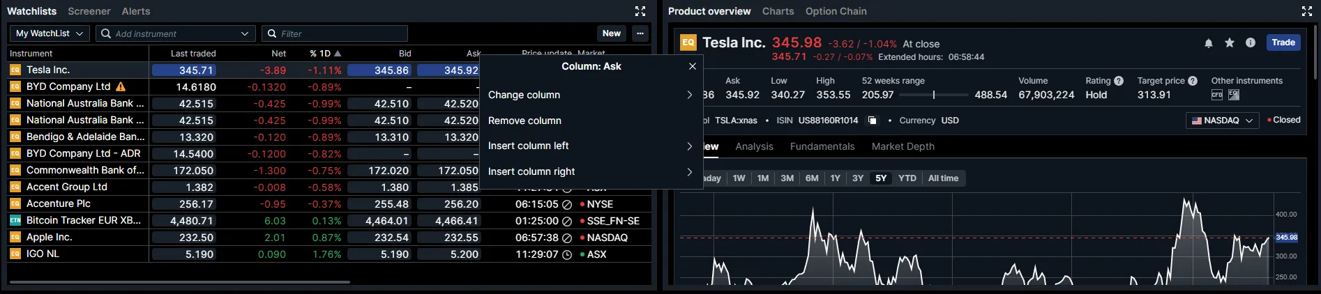1321x294 pixels.
Task: Copy the ISIN with the copy icon
Action: [872, 121]
